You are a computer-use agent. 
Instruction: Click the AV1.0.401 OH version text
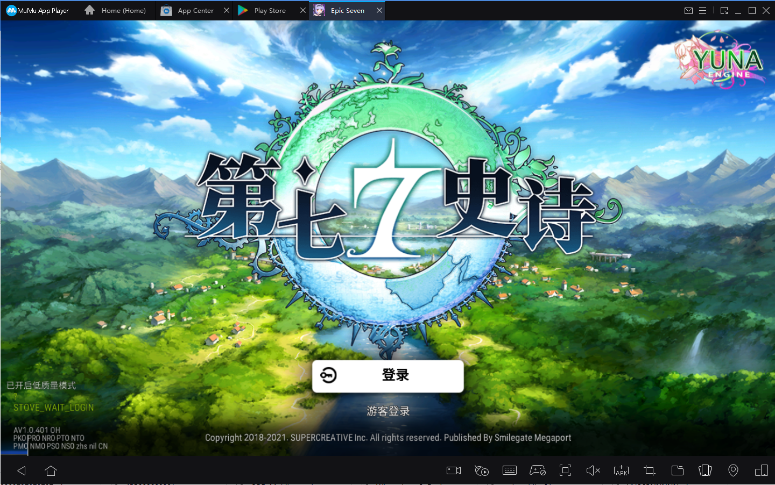pos(37,430)
